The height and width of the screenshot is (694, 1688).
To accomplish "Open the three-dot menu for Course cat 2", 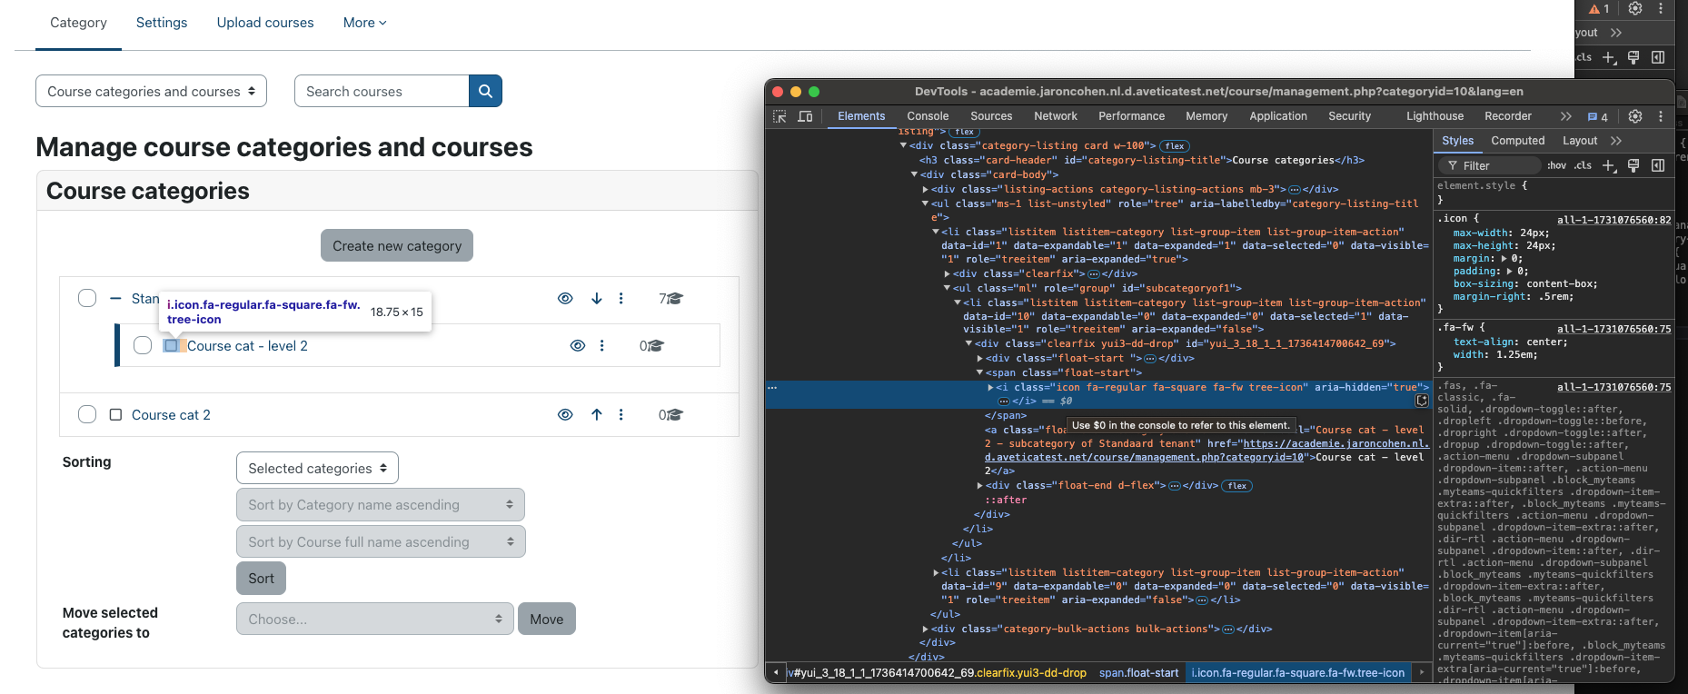I will tap(621, 414).
